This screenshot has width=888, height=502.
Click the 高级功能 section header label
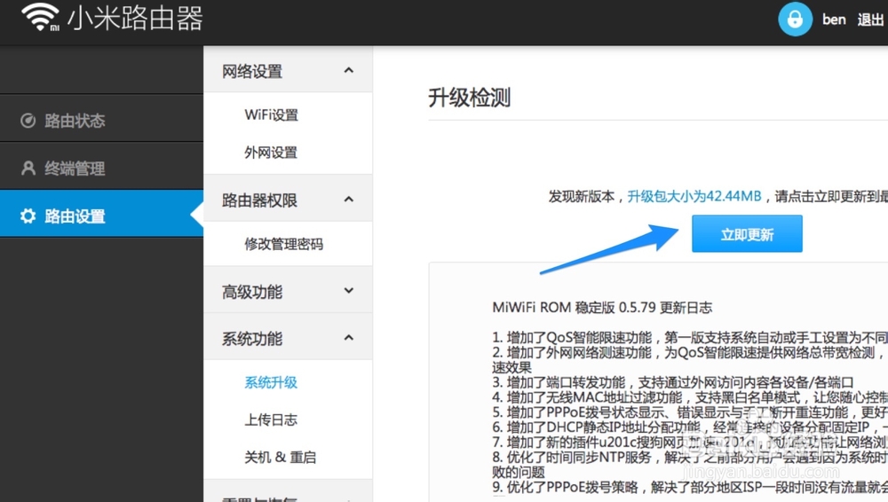252,292
